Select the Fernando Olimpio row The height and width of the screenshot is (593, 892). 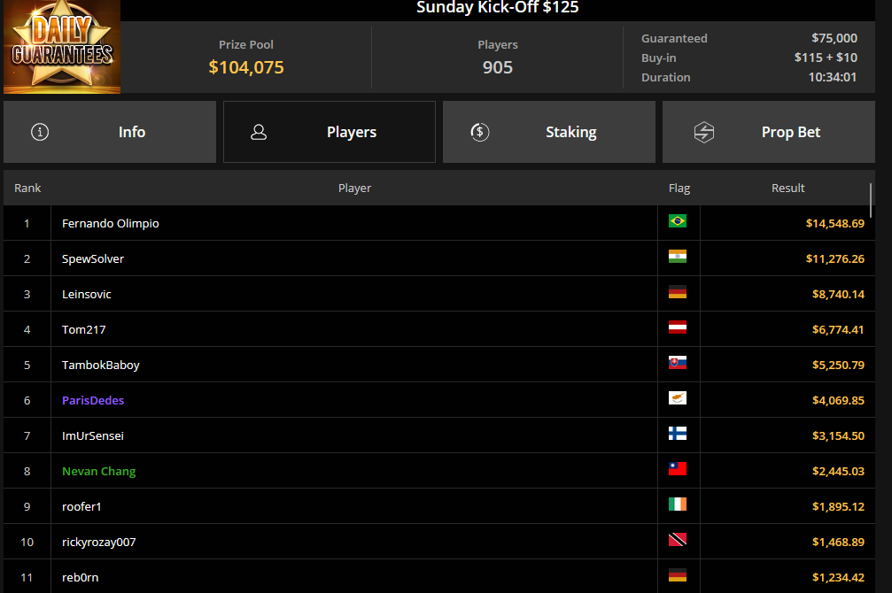pos(354,223)
